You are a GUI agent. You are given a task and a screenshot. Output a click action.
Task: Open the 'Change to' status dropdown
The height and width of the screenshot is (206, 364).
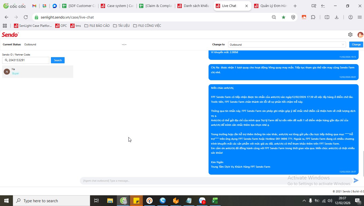coord(287,45)
